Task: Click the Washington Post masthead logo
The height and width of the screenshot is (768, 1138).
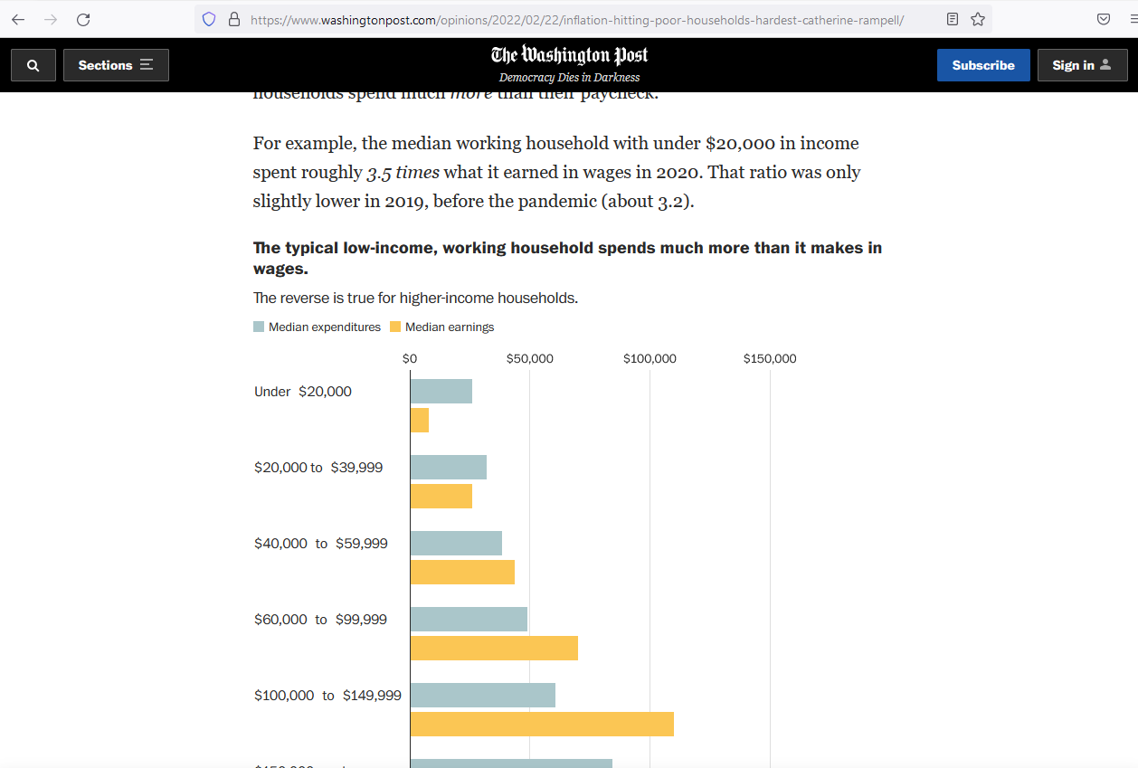Action: [x=568, y=54]
